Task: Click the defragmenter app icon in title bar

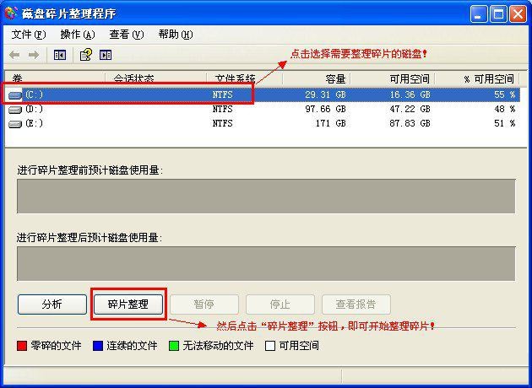Action: (12, 13)
